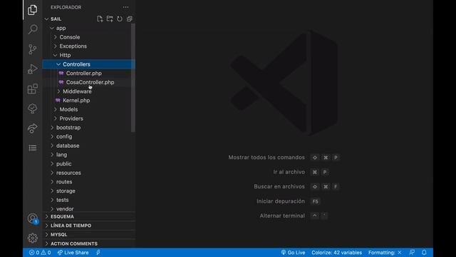This screenshot has height=257, width=456.
Task: Open the Explorer three-dots more actions
Action: click(125, 7)
